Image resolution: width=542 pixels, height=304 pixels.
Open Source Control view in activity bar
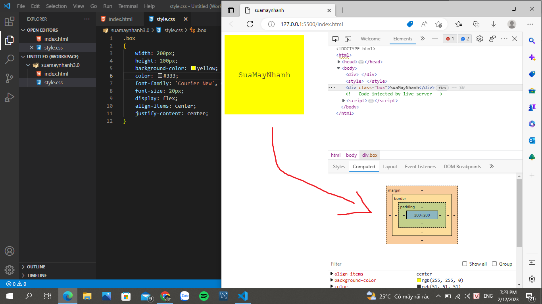pyautogui.click(x=10, y=78)
